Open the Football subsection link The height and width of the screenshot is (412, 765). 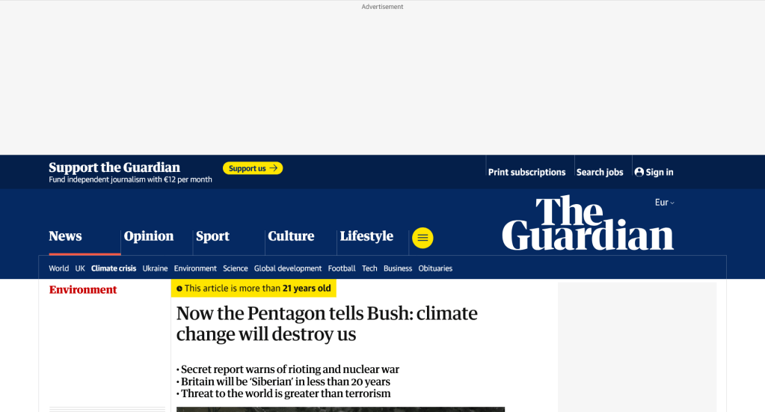[x=342, y=268]
